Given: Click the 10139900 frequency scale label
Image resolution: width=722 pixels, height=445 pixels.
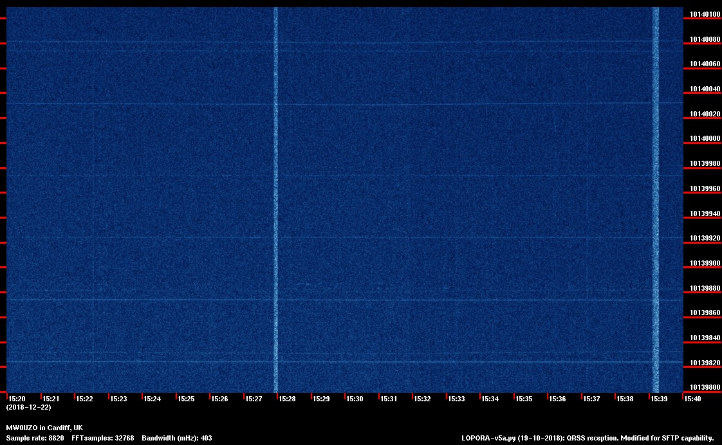Looking at the screenshot, I should (x=705, y=264).
